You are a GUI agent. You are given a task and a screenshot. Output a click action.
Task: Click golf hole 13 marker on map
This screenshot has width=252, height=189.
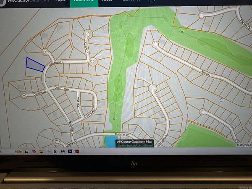126,16
